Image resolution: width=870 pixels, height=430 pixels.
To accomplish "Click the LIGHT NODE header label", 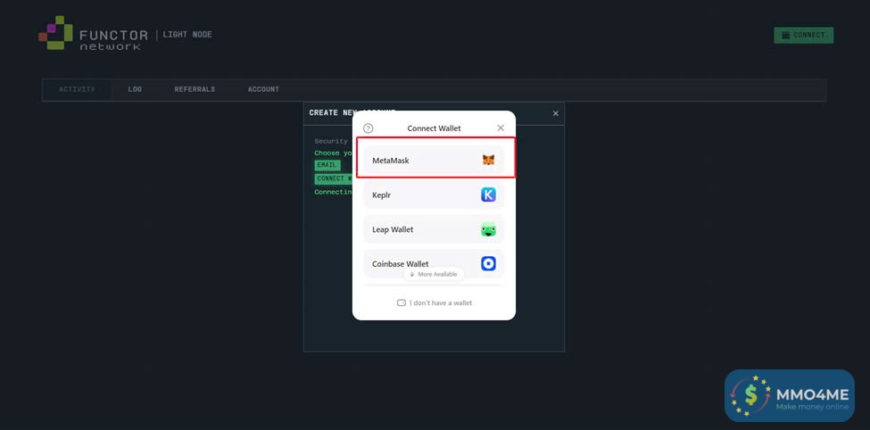I will (187, 35).
